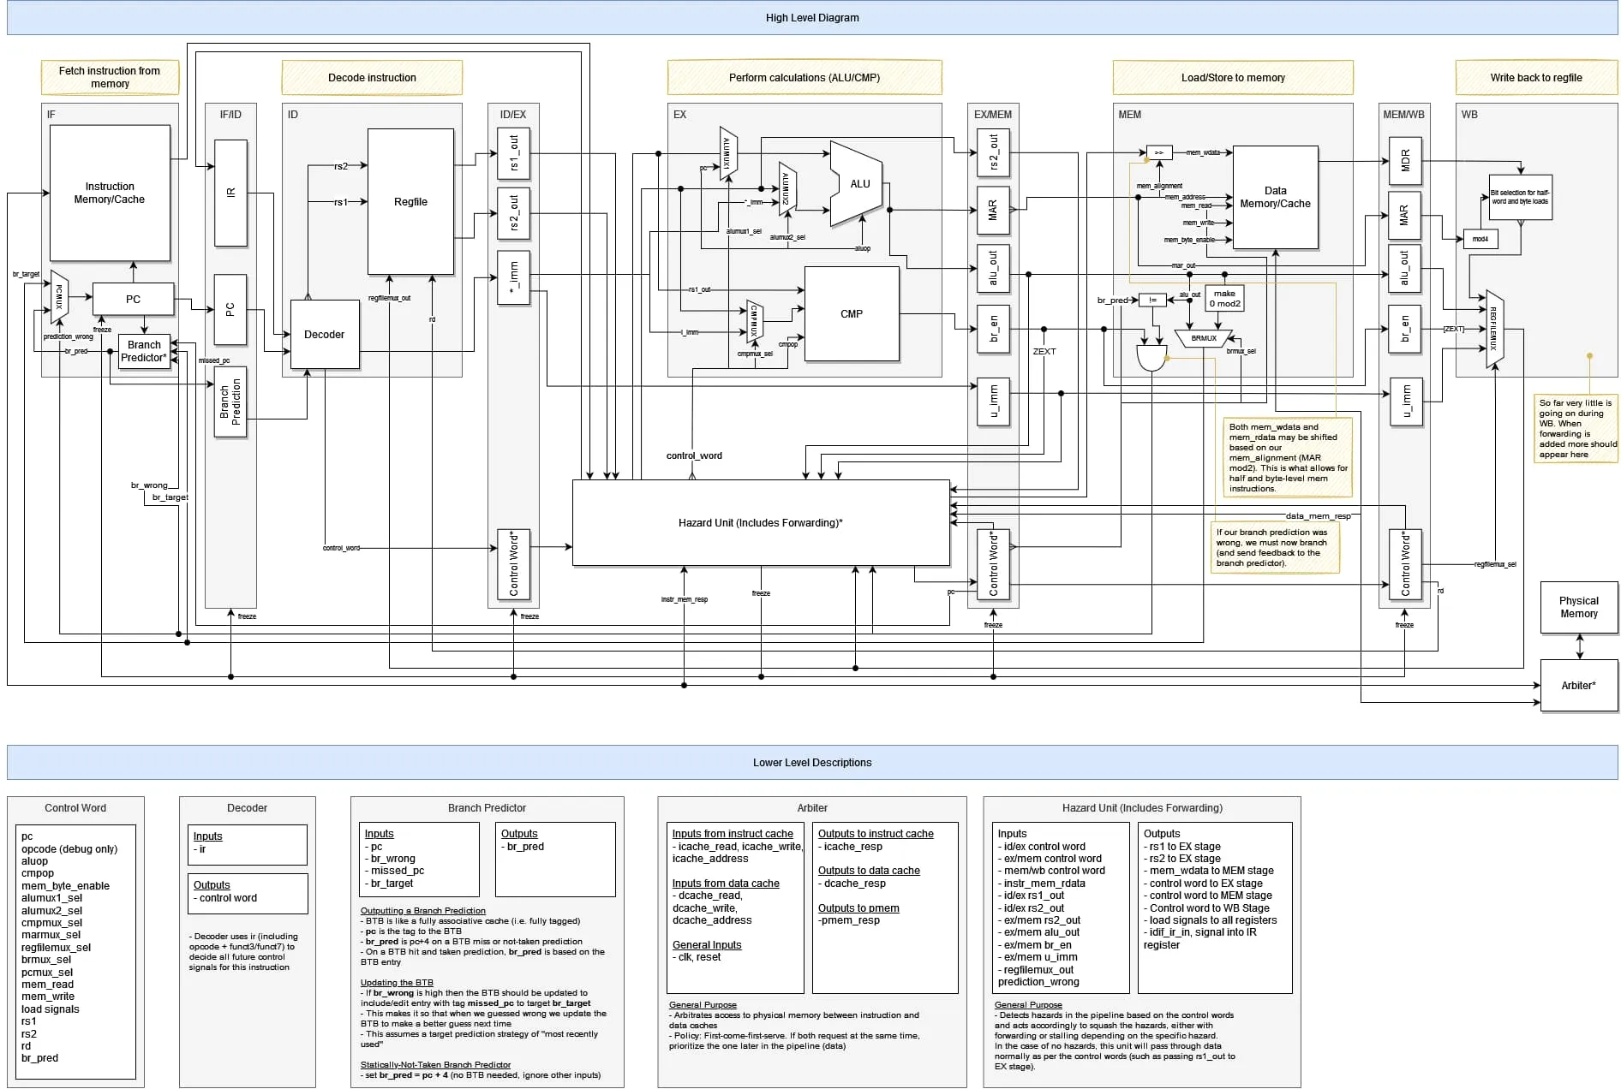Click the High Level Diagram title banner
This screenshot has height=1089, width=1621.
[811, 18]
